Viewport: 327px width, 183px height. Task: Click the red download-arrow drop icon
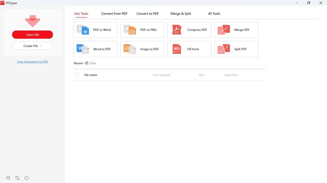click(x=33, y=21)
